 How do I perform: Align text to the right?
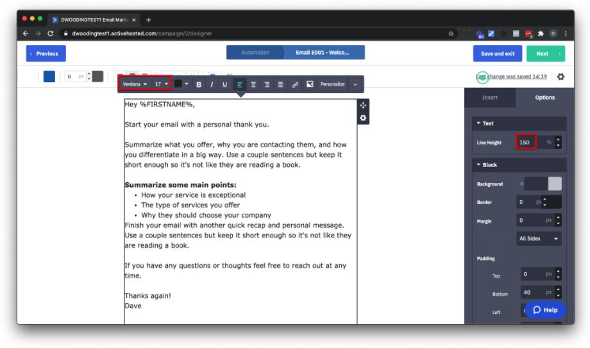(267, 84)
